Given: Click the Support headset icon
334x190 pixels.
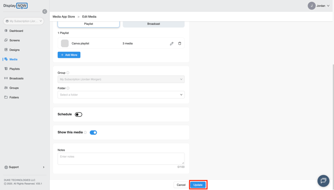Looking at the screenshot, I should pos(6,167).
